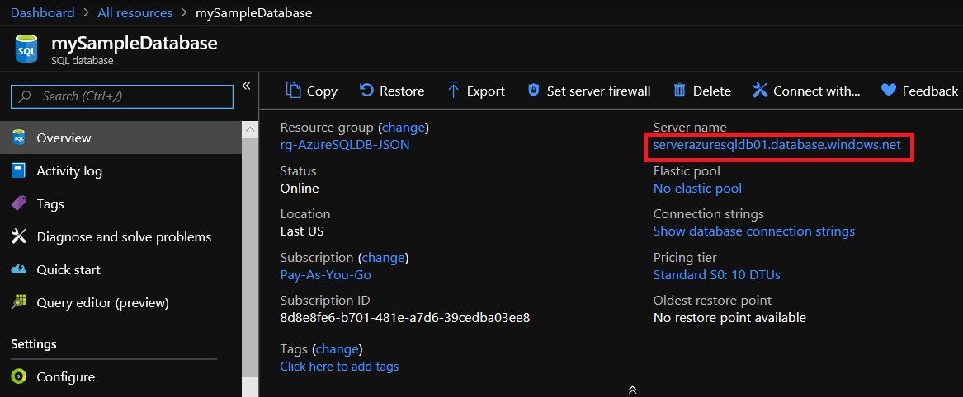Open Diagnose and solve problems

point(121,236)
